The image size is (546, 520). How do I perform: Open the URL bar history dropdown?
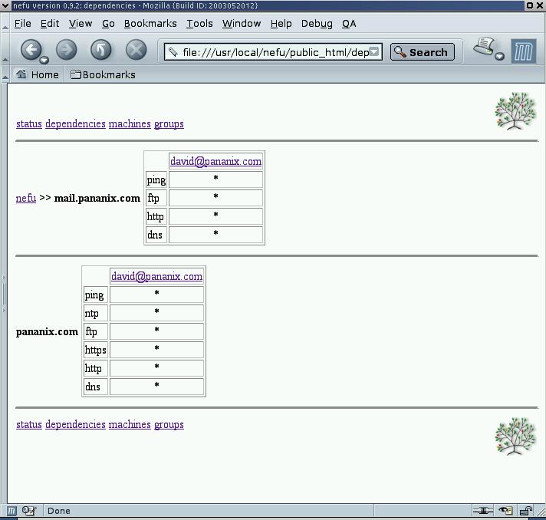tap(374, 51)
